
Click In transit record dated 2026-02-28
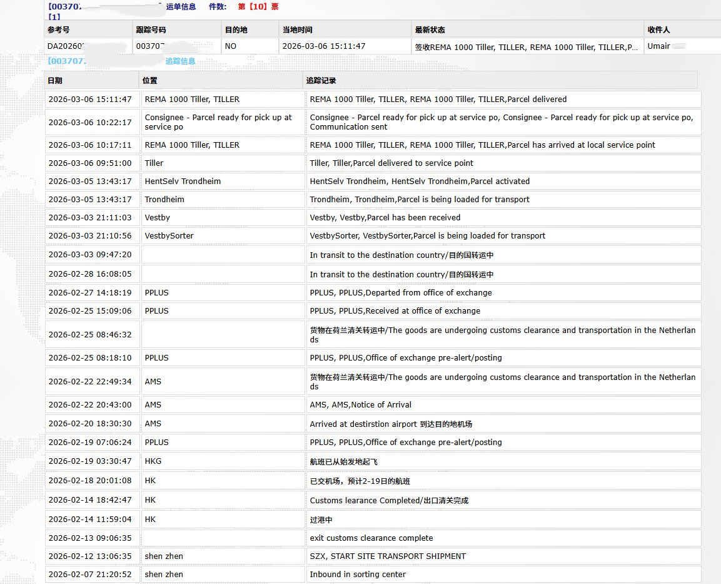point(503,274)
